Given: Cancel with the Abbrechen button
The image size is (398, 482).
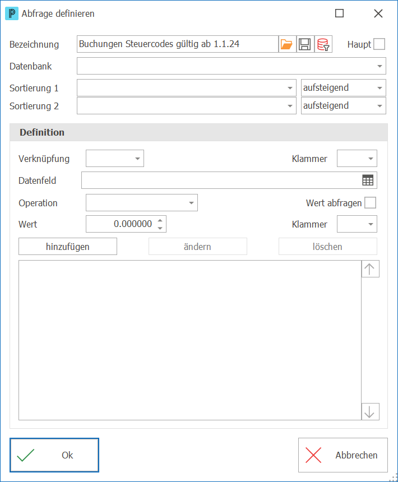Looking at the screenshot, I should pos(343,455).
